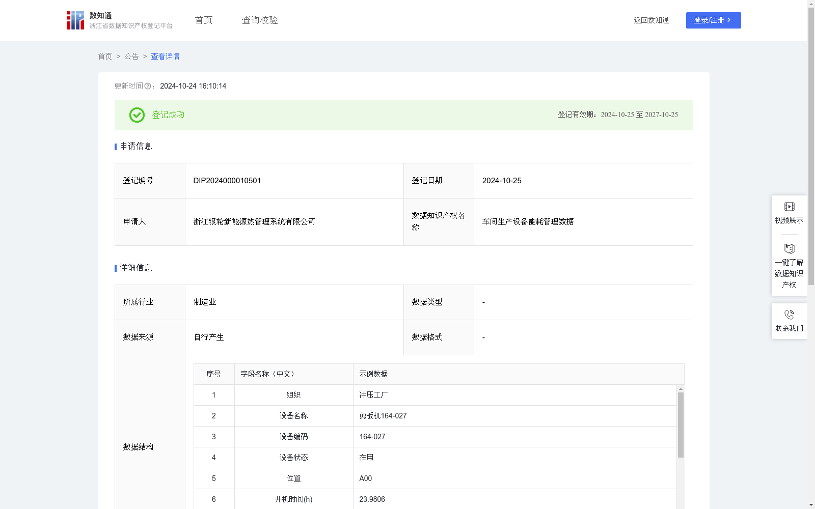Open the 视频展示 video display panel icon
The image size is (815, 509).
[x=789, y=206]
